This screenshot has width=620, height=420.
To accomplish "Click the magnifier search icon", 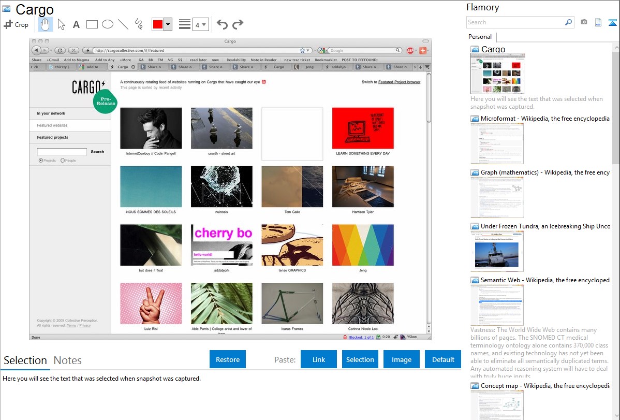I will (568, 22).
